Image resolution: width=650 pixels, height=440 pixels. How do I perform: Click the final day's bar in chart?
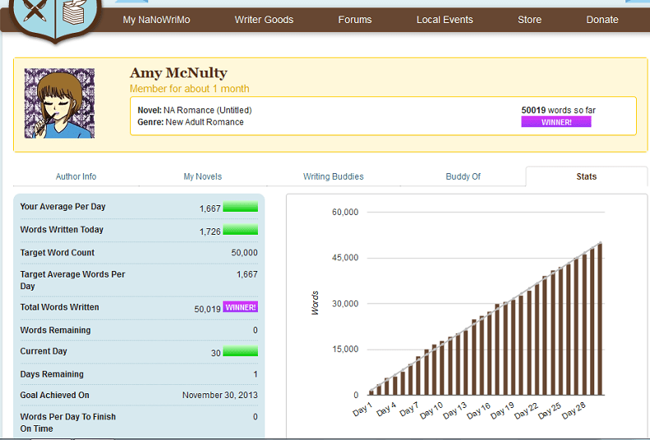[x=599, y=319]
